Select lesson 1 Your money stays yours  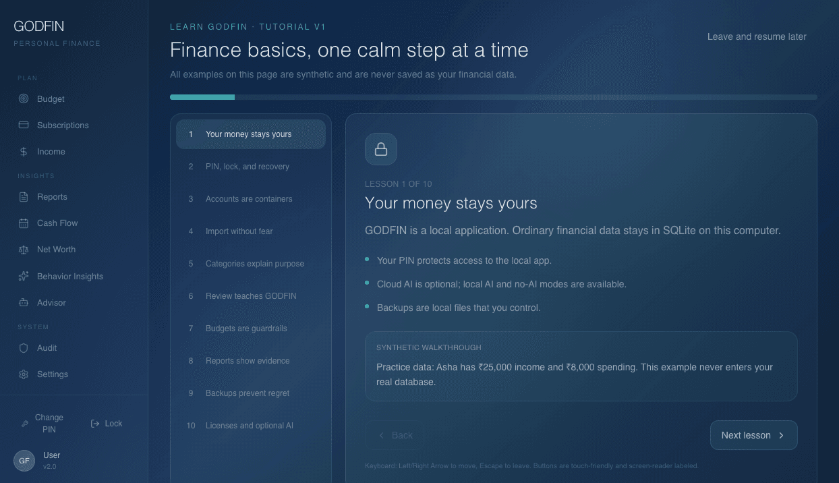tap(251, 134)
